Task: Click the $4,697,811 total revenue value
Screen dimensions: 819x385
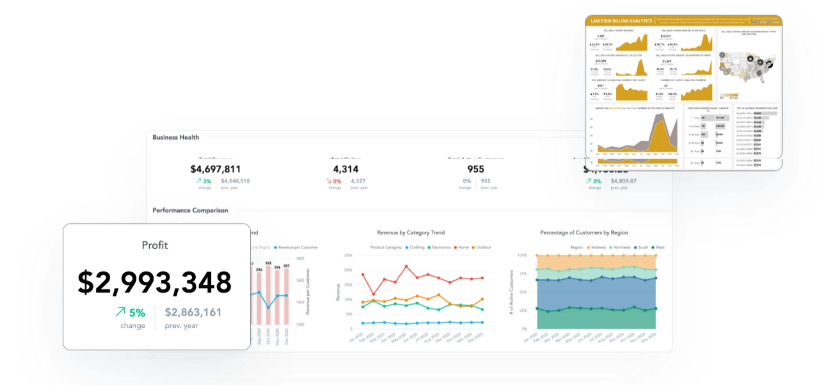Action: (215, 169)
